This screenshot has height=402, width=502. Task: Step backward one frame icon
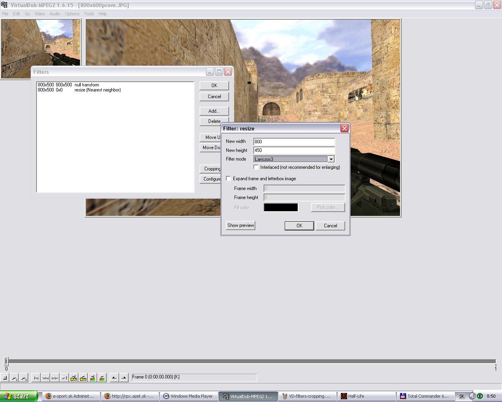[x=45, y=378]
